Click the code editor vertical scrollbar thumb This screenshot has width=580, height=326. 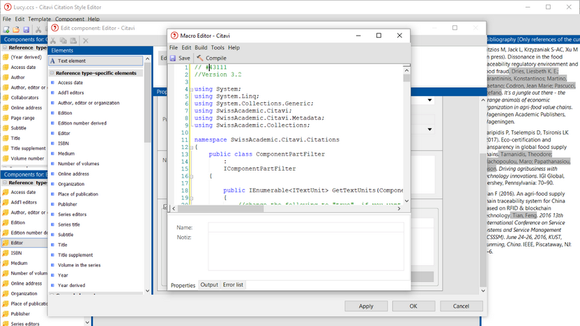[406, 78]
